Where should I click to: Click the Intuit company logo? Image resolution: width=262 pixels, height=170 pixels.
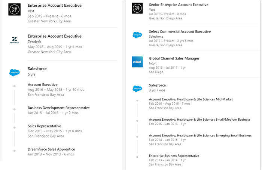pos(137,62)
